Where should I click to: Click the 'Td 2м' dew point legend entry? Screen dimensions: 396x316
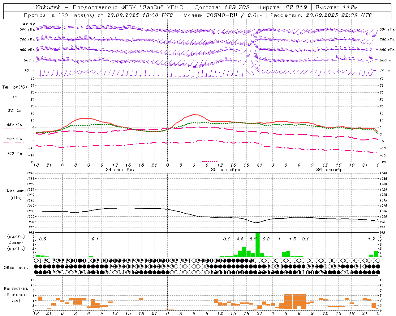tap(15, 110)
